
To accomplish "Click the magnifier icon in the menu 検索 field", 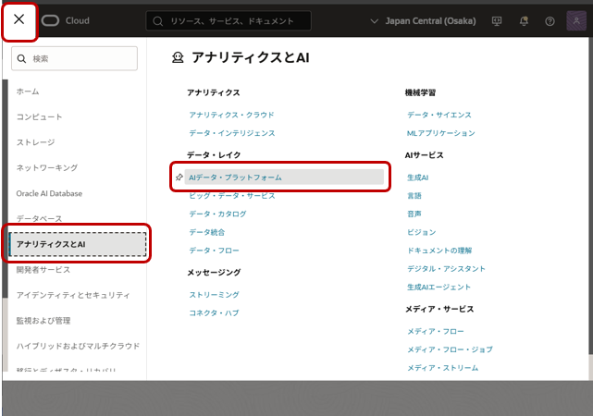I will [x=21, y=58].
